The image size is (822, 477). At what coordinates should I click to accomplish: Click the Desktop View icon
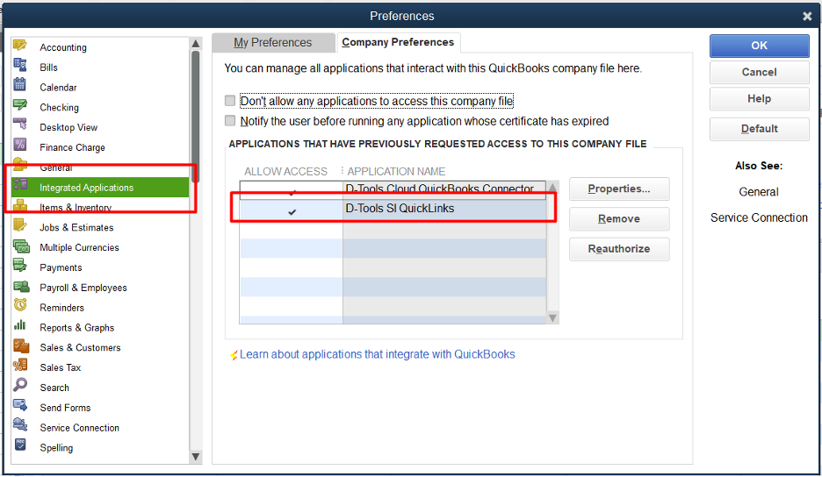pos(20,125)
